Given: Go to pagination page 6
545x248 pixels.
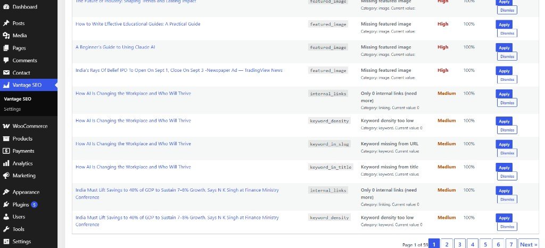Looking at the screenshot, I should [498, 244].
